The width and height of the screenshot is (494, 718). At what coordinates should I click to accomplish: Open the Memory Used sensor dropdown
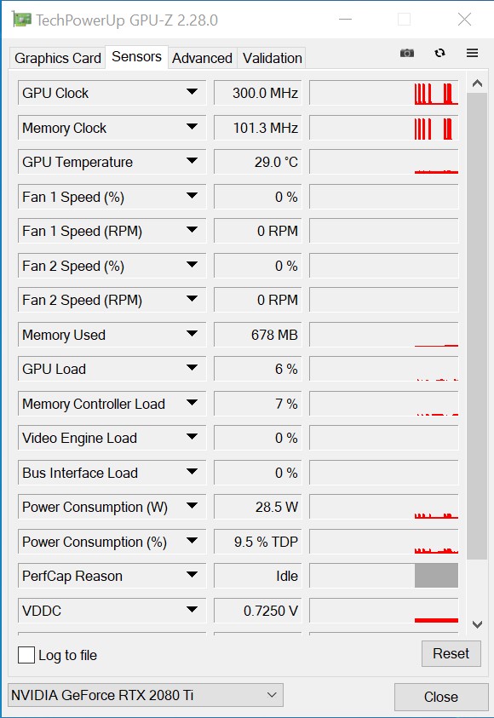(x=192, y=334)
